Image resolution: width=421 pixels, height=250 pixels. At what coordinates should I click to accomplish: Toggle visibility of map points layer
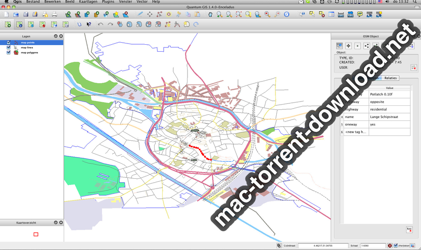(9, 42)
